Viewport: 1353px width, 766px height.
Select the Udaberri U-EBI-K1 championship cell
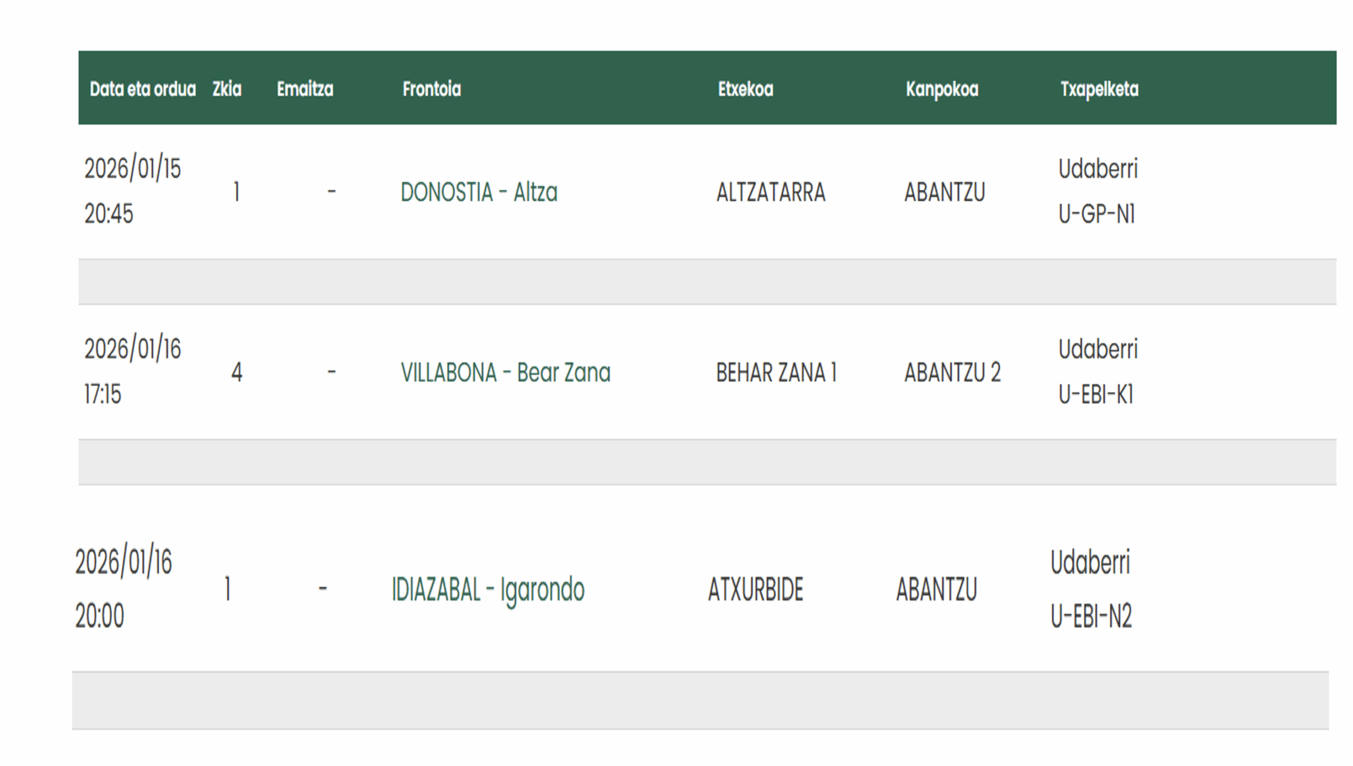[1098, 371]
